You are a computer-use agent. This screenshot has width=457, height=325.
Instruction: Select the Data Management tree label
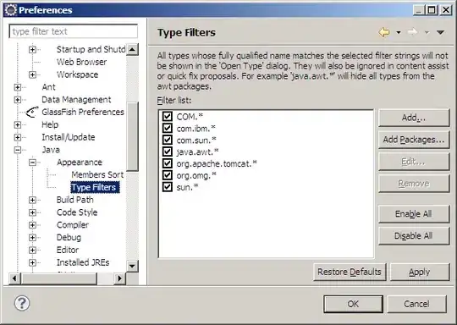[x=76, y=100]
